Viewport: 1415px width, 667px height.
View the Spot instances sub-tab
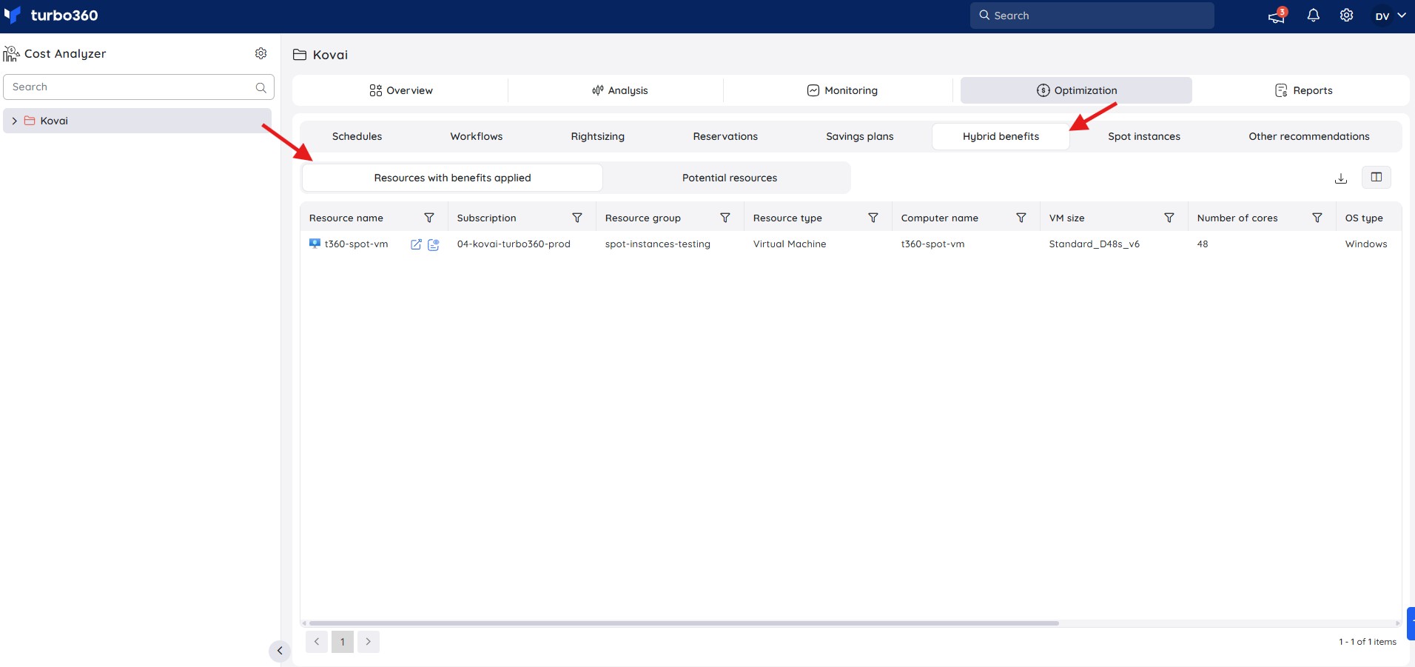1144,136
